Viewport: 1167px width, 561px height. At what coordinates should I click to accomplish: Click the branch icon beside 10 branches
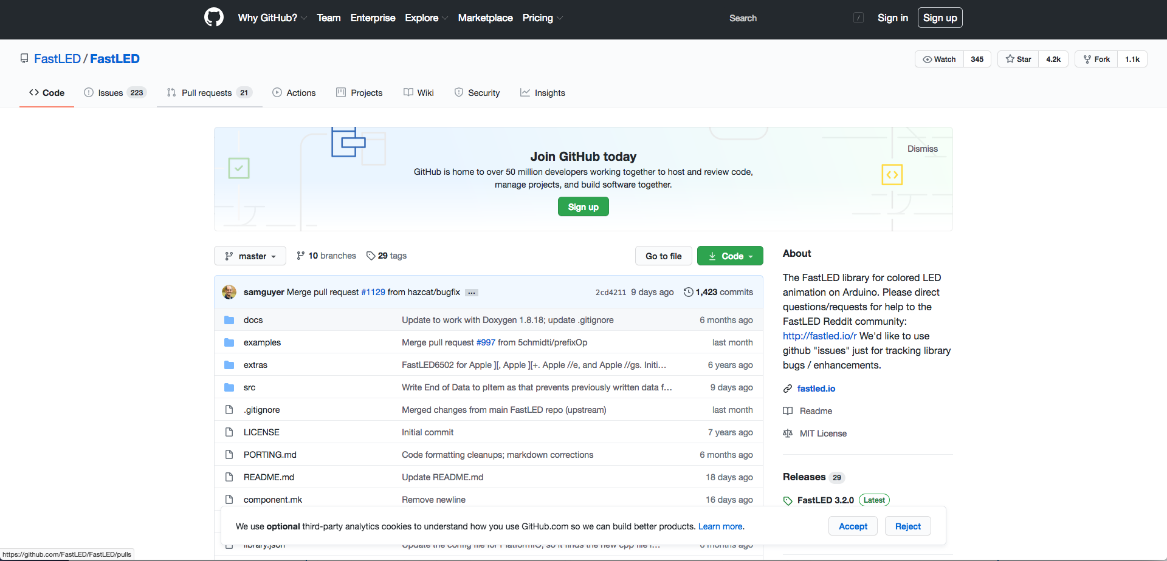[301, 256]
